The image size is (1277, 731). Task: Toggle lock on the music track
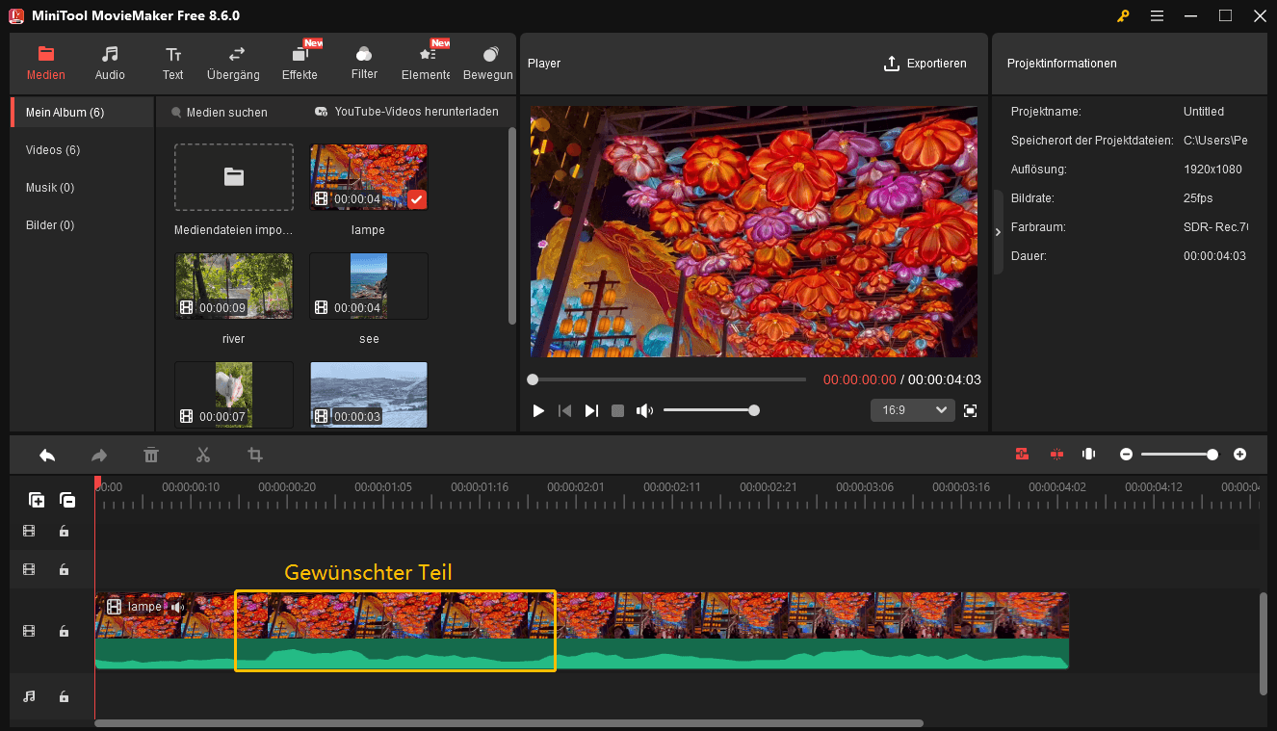click(x=64, y=696)
